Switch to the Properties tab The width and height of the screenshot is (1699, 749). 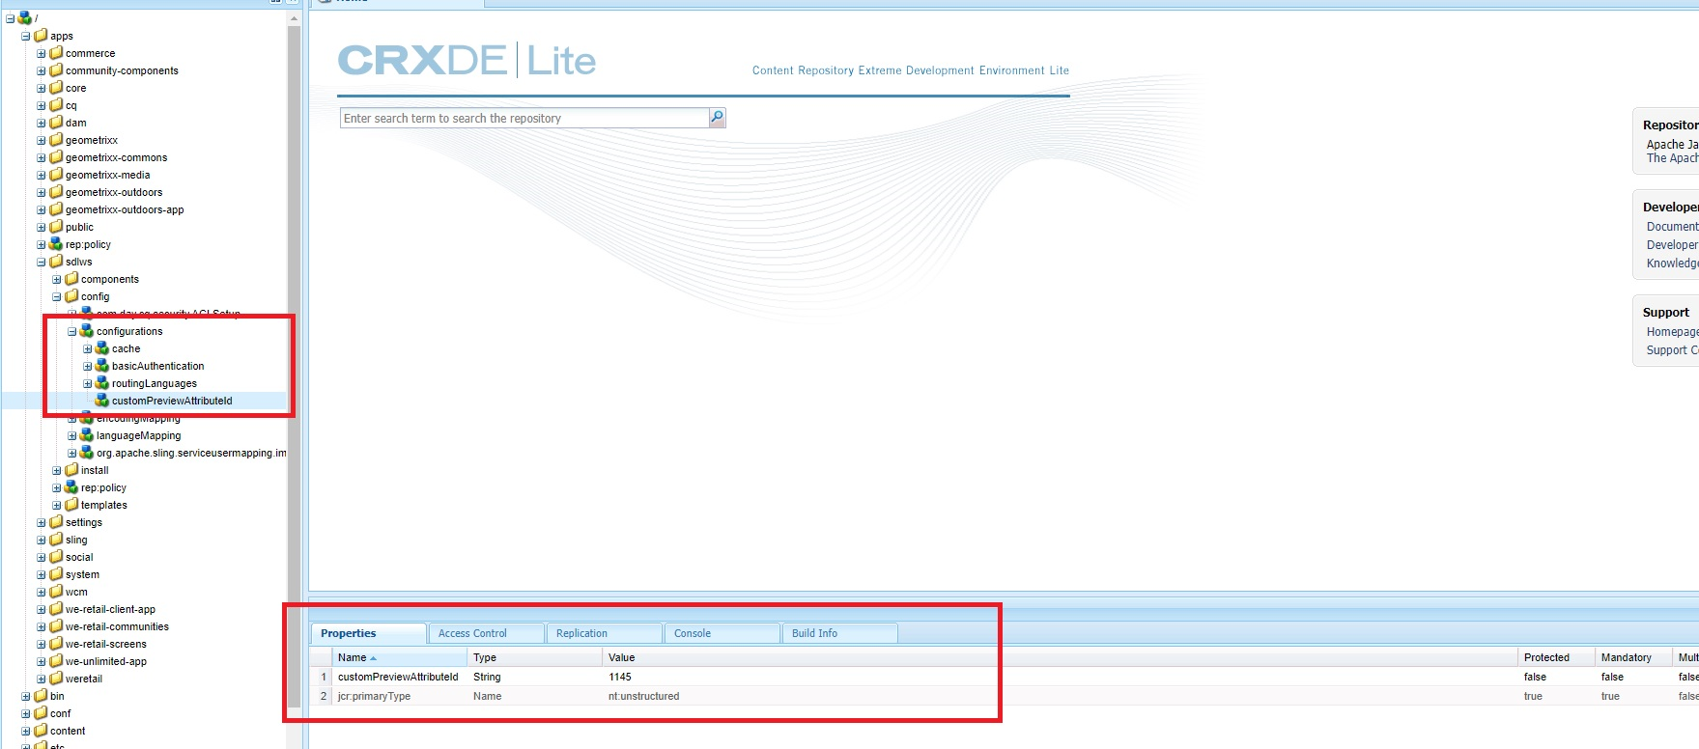pyautogui.click(x=368, y=633)
